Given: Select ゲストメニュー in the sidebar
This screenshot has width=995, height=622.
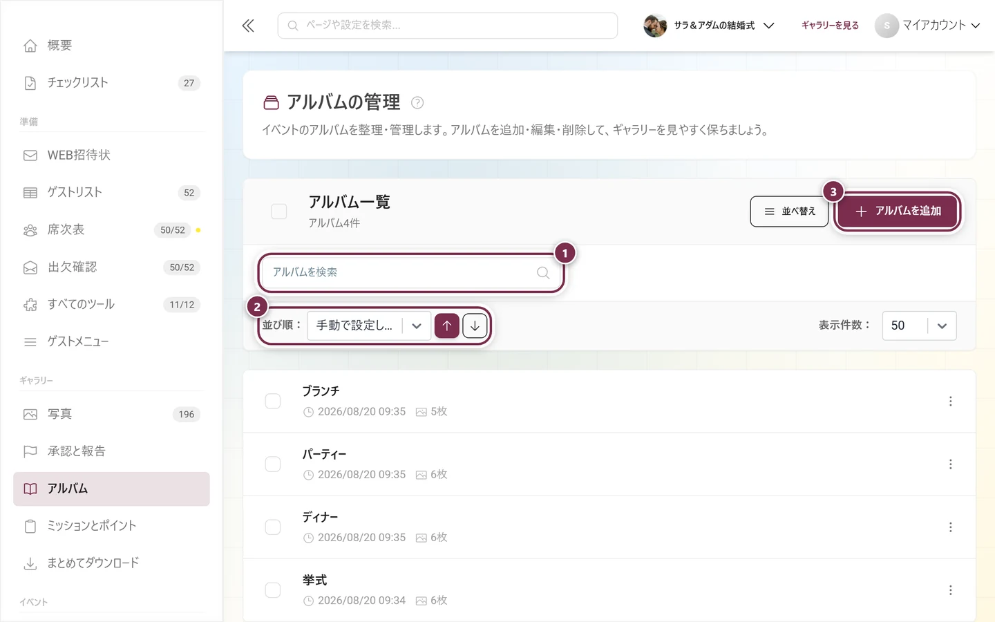Looking at the screenshot, I should point(111,342).
